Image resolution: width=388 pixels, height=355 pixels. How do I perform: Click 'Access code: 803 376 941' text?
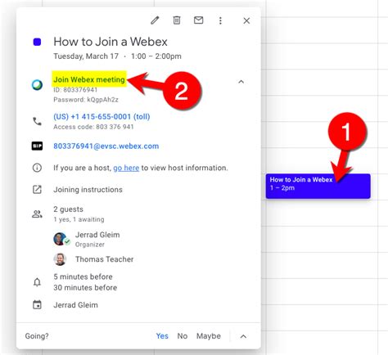coord(93,127)
